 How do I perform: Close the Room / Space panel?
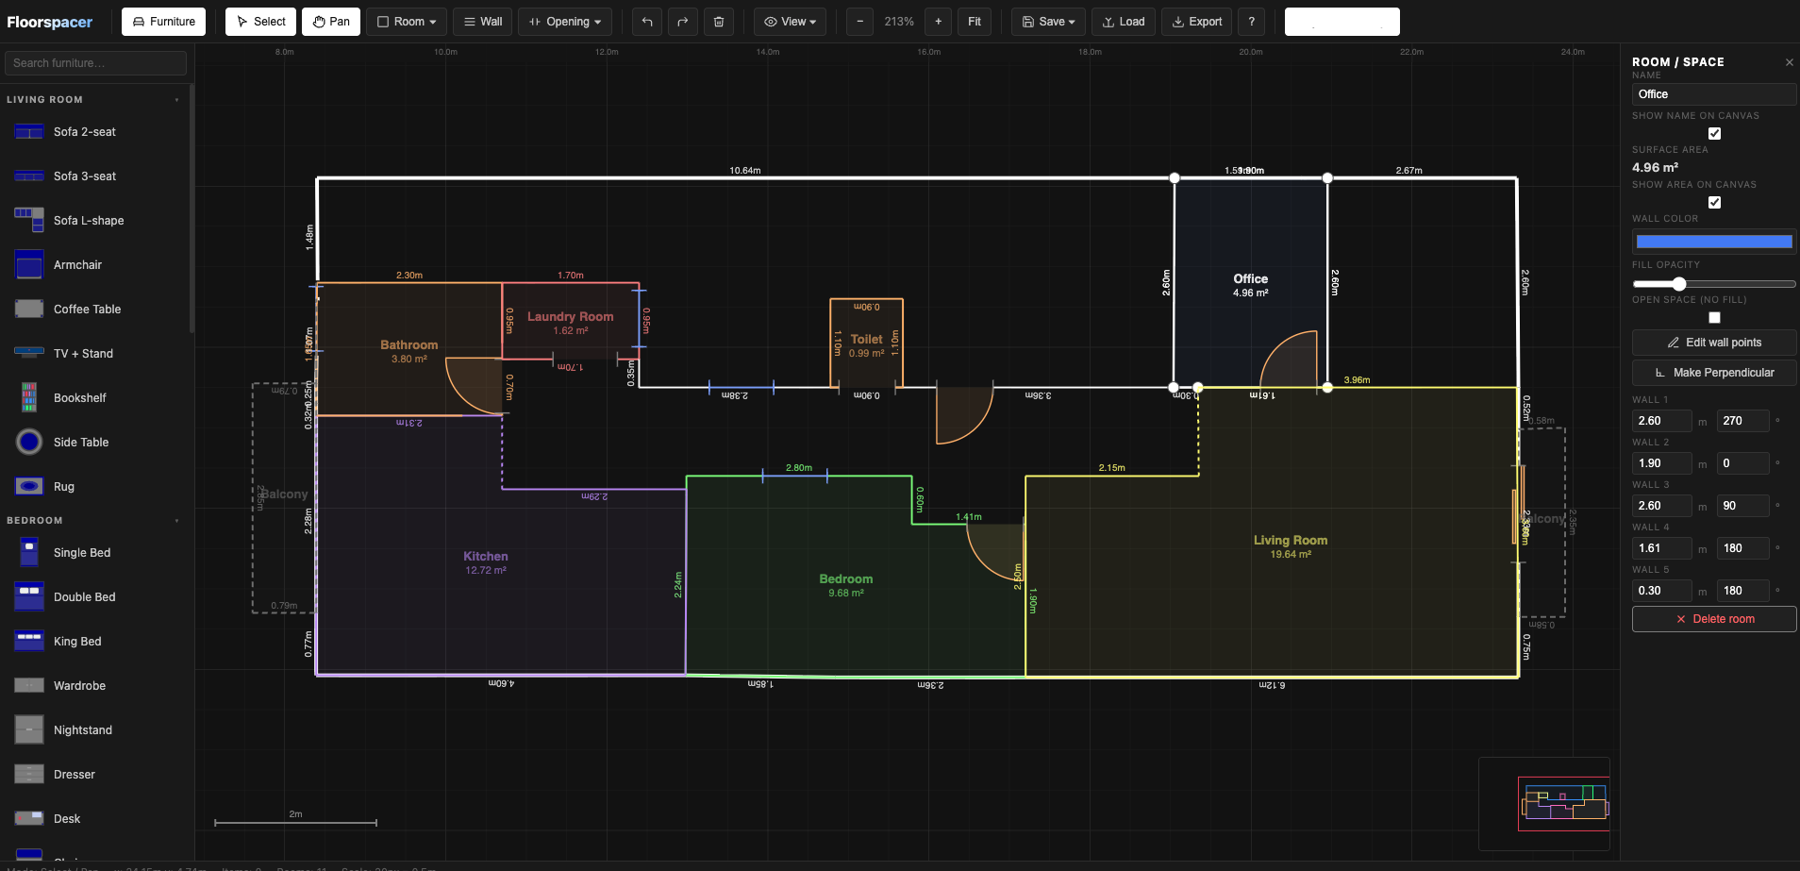point(1789,62)
